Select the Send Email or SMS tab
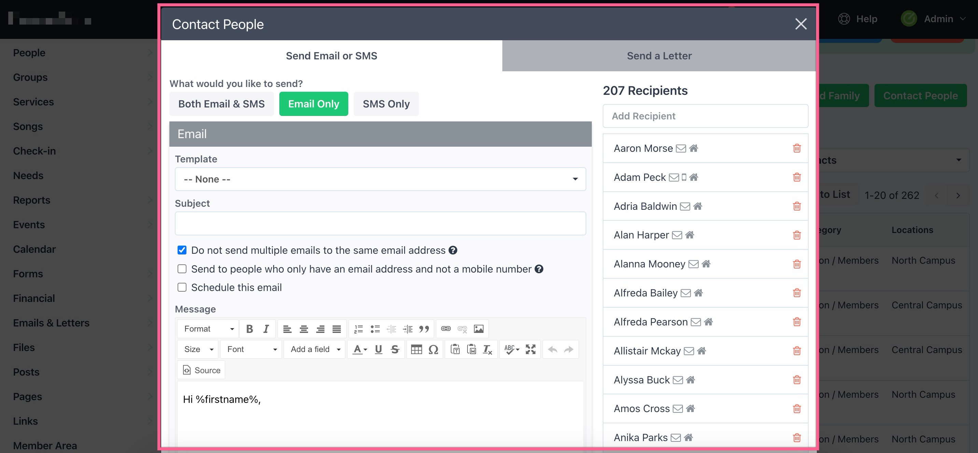The height and width of the screenshot is (453, 978). [x=331, y=56]
